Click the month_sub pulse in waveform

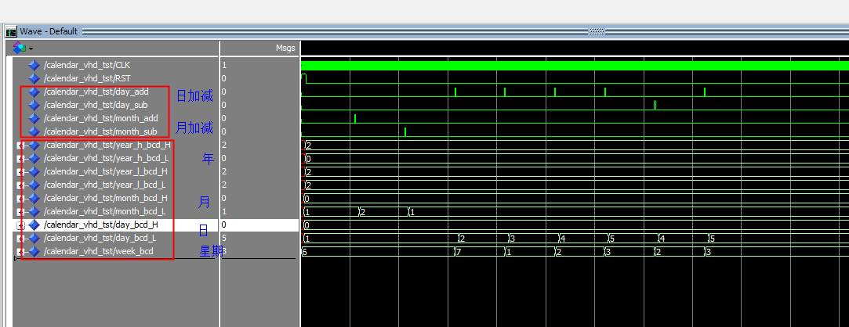click(x=405, y=131)
